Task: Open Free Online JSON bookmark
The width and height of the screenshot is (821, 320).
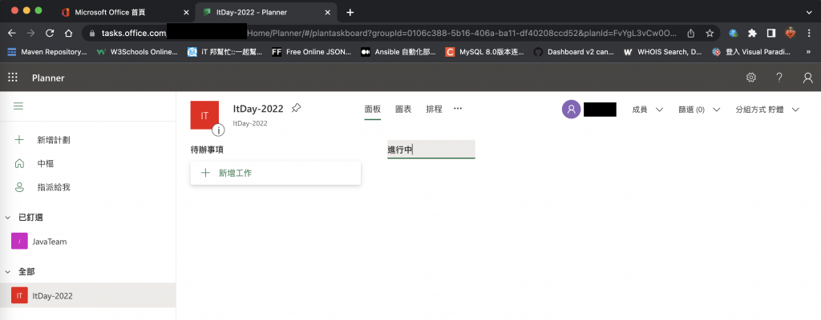Action: tap(312, 52)
